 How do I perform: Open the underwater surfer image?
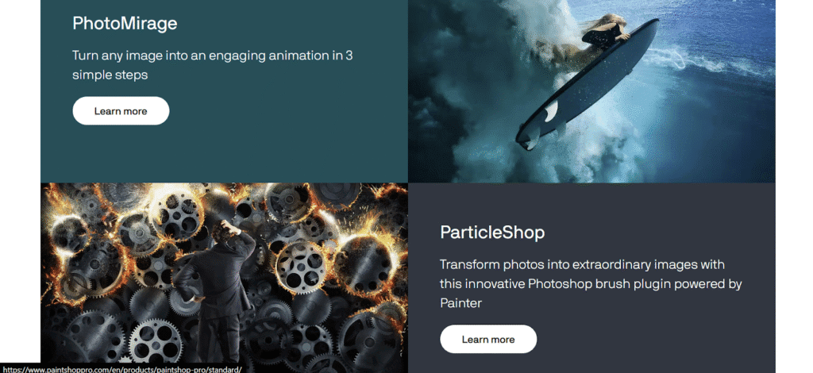591,91
